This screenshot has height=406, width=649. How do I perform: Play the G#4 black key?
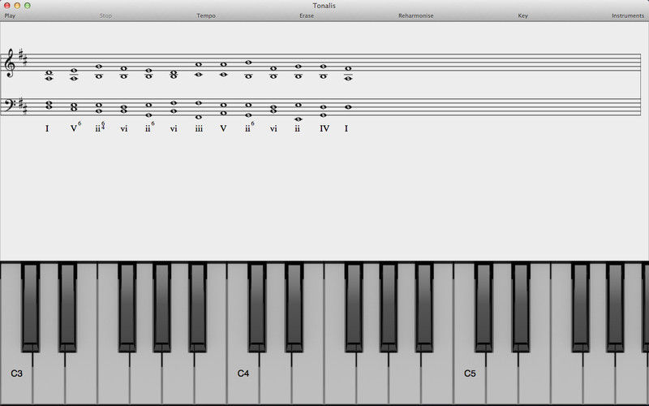[x=389, y=307]
